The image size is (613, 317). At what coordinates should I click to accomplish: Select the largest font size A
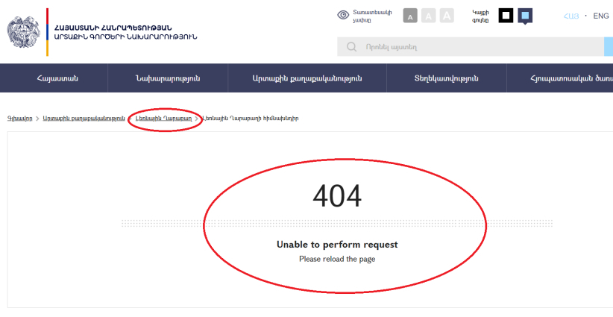click(447, 16)
